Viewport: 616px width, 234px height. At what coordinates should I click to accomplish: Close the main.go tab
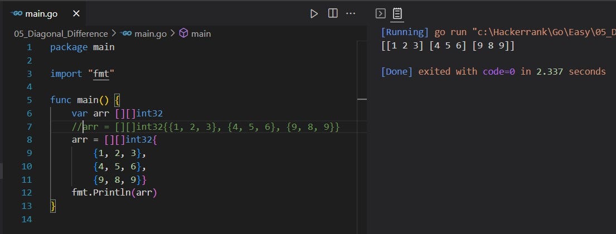click(76, 14)
